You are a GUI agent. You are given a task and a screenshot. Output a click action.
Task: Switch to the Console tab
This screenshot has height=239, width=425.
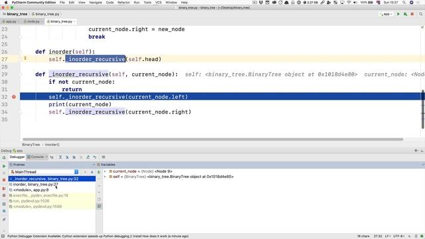point(37,157)
